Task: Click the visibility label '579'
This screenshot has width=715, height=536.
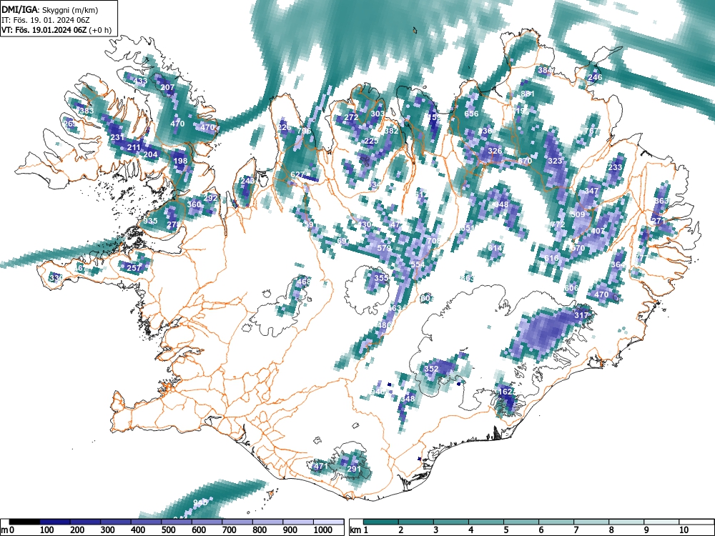Action: pyautogui.click(x=385, y=248)
